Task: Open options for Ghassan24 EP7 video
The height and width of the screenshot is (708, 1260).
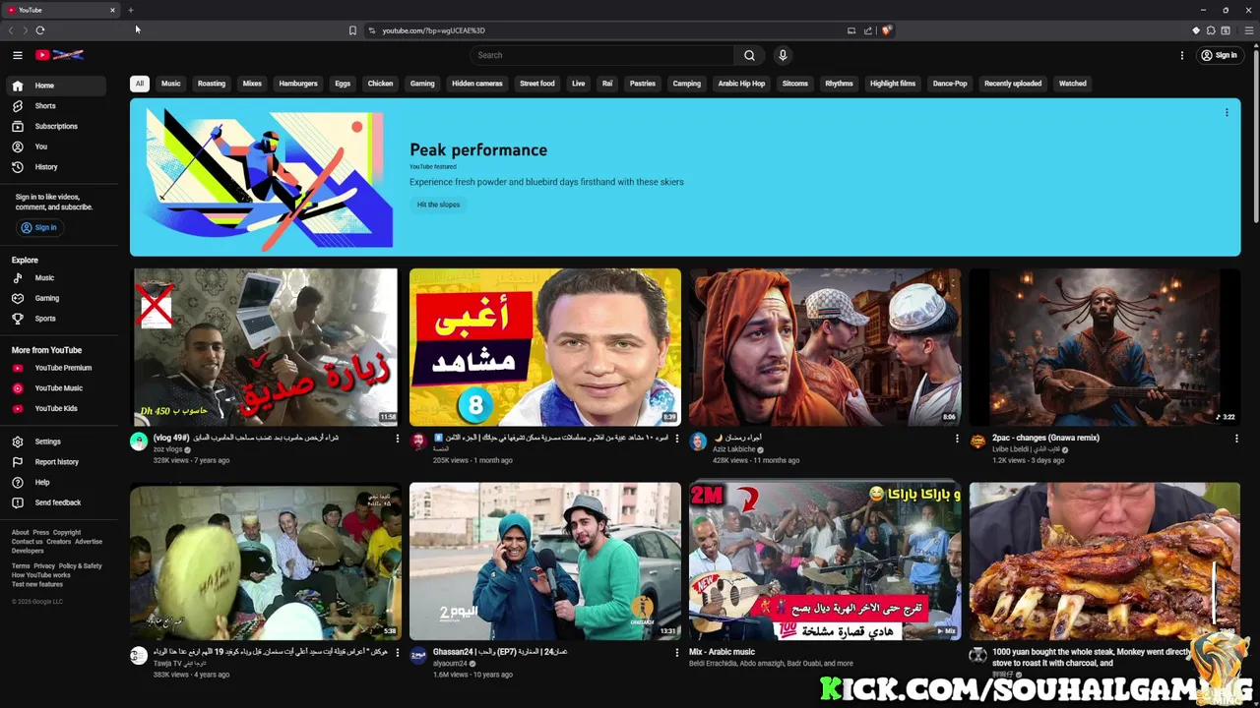Action: point(677,652)
